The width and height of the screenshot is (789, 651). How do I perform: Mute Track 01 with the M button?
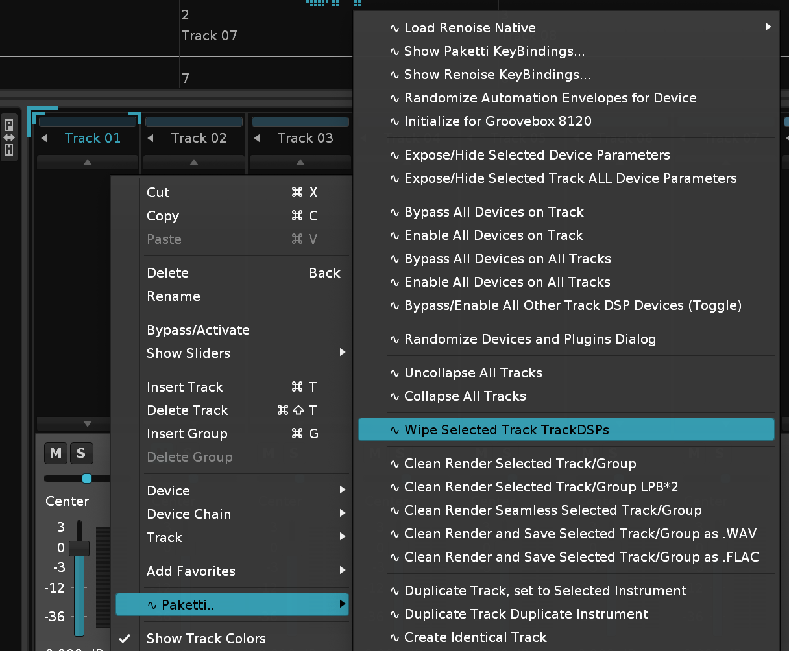tap(56, 453)
